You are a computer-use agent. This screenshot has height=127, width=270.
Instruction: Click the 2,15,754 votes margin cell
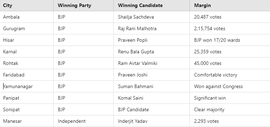[230, 28]
